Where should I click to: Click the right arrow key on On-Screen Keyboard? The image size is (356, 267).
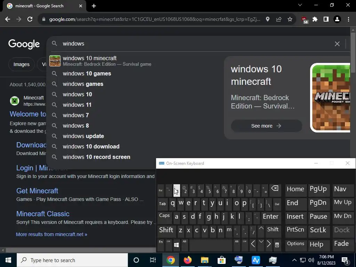click(x=269, y=244)
